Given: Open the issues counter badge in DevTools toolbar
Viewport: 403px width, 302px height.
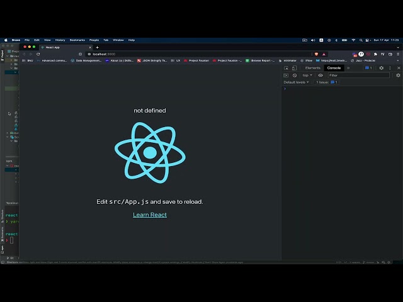Looking at the screenshot, I should (x=368, y=68).
